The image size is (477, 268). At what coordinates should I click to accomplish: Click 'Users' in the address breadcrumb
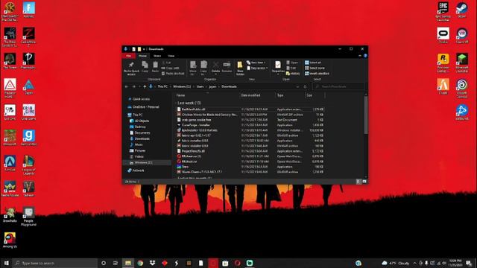click(200, 86)
